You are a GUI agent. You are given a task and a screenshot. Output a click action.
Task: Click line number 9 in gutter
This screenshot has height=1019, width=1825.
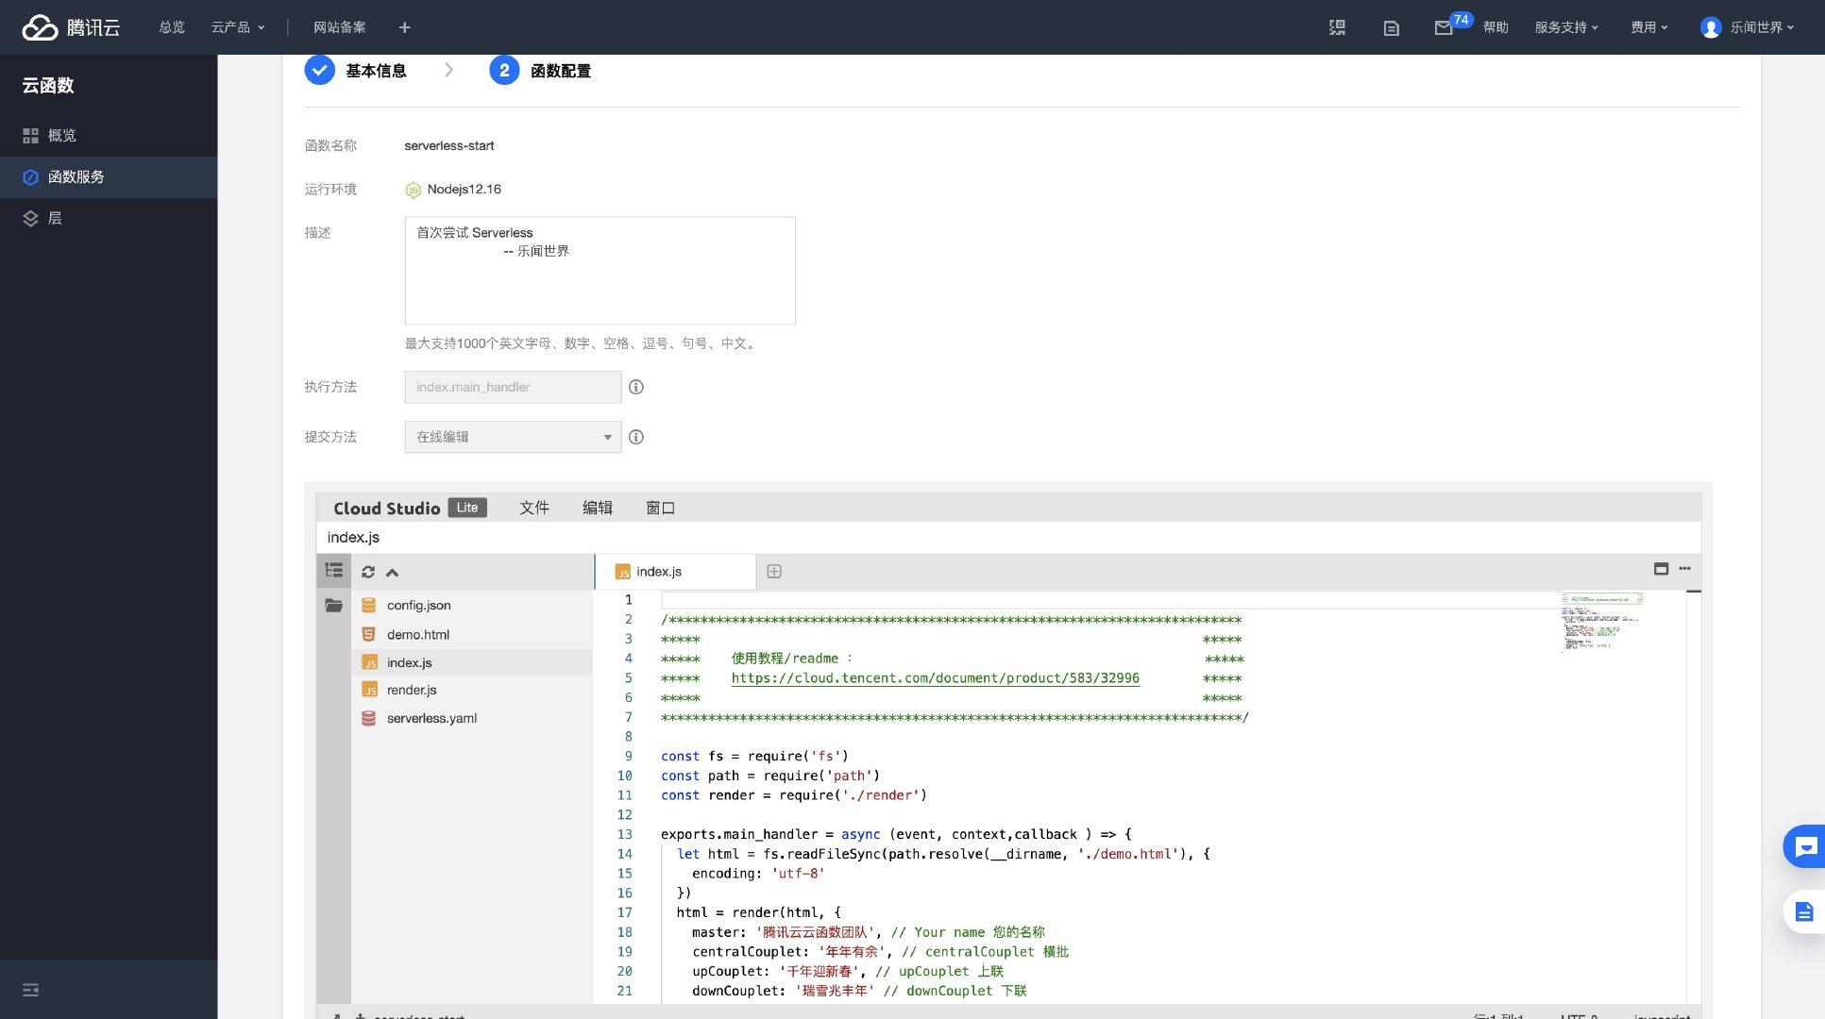pyautogui.click(x=628, y=756)
